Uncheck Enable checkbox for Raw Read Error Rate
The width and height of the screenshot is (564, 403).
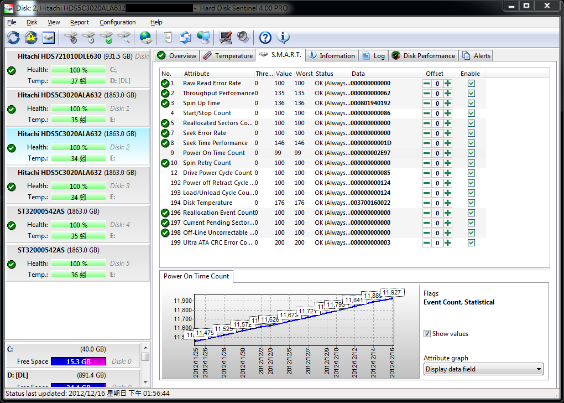tap(471, 84)
